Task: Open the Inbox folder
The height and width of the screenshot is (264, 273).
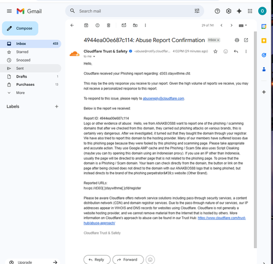Action: click(x=31, y=44)
